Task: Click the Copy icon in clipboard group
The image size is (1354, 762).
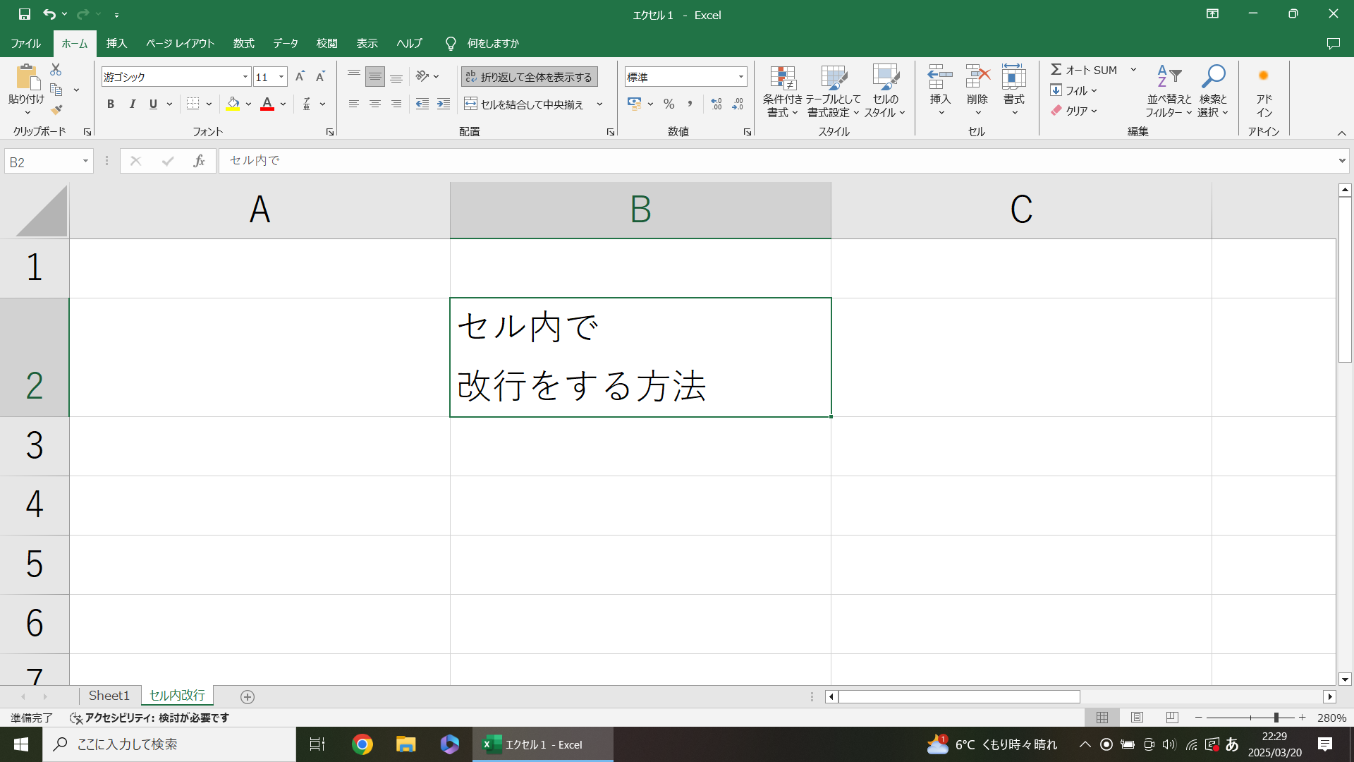Action: tap(56, 90)
